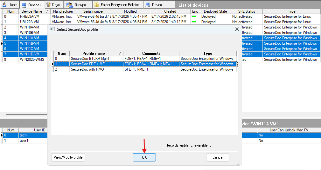Viewport: 321px width, 170px height.
Task: Click the Groups tab people icon
Action: pyautogui.click(x=69, y=5)
